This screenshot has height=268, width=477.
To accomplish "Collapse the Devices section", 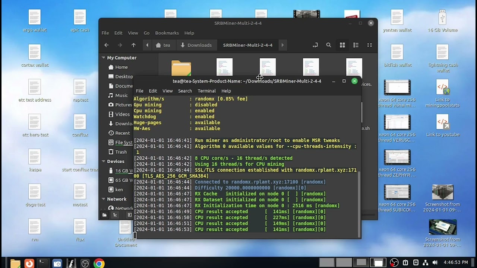I will pos(104,161).
